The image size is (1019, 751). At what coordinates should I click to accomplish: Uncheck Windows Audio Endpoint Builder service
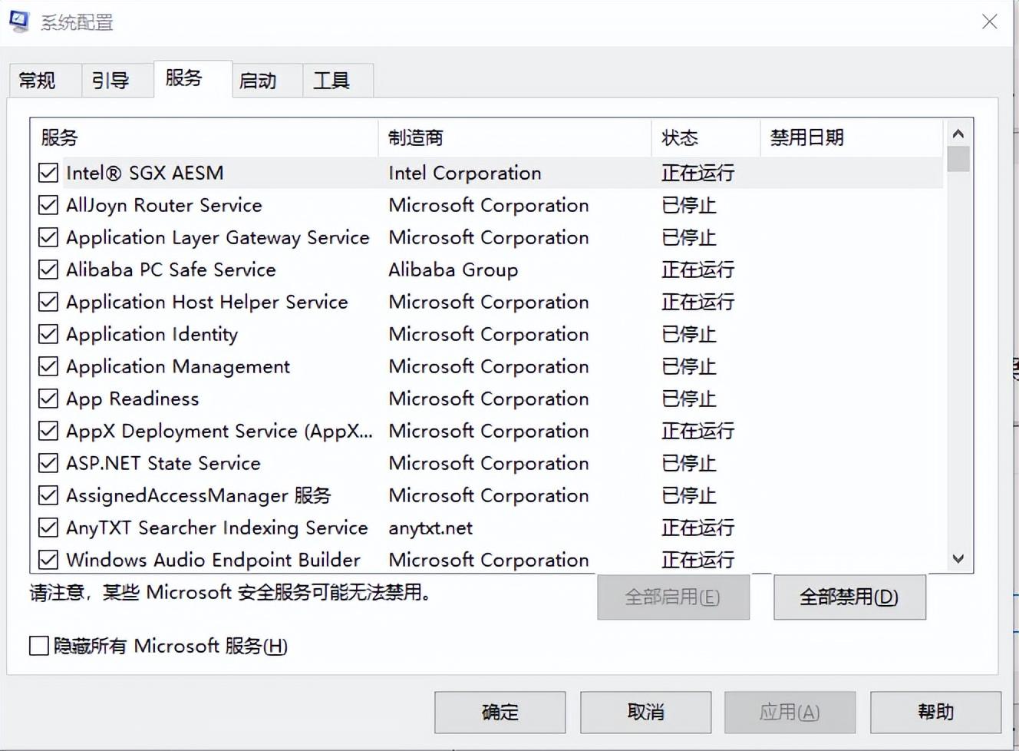pyautogui.click(x=48, y=560)
